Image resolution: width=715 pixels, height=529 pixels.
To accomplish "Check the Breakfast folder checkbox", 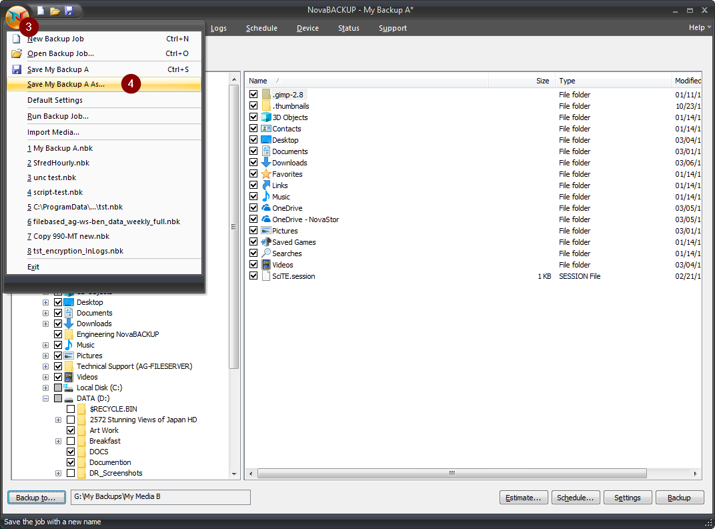I will coord(71,441).
